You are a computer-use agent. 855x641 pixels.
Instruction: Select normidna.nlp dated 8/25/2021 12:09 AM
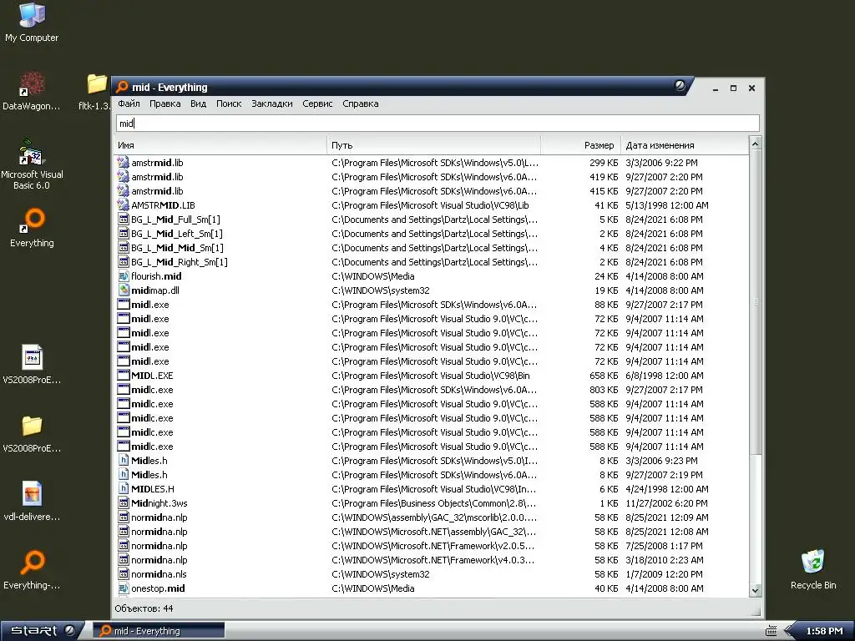click(159, 517)
